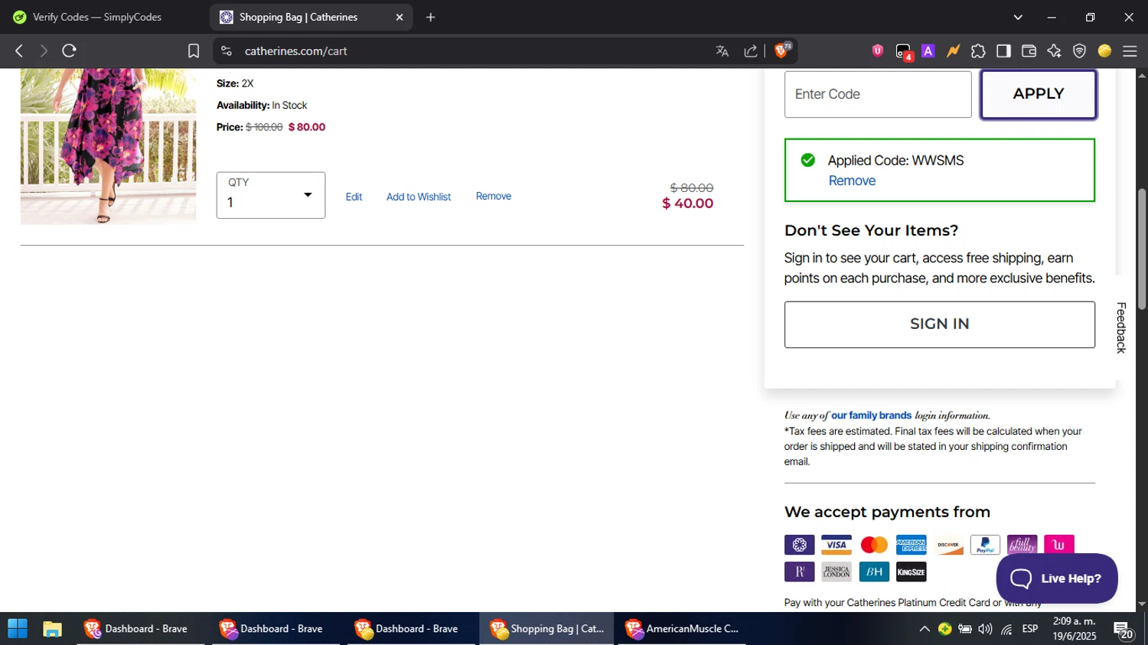The image size is (1148, 645).
Task: Select the Shopping Bag | Catherines tab
Action: point(311,17)
